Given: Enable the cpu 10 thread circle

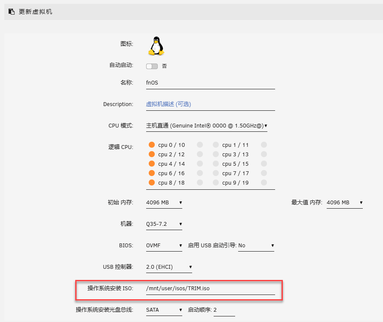Looking at the screenshot, I should (200, 145).
